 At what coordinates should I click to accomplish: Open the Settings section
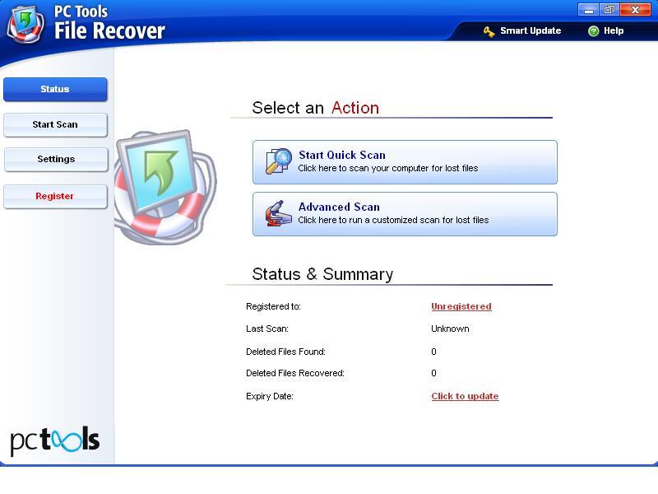tap(55, 159)
